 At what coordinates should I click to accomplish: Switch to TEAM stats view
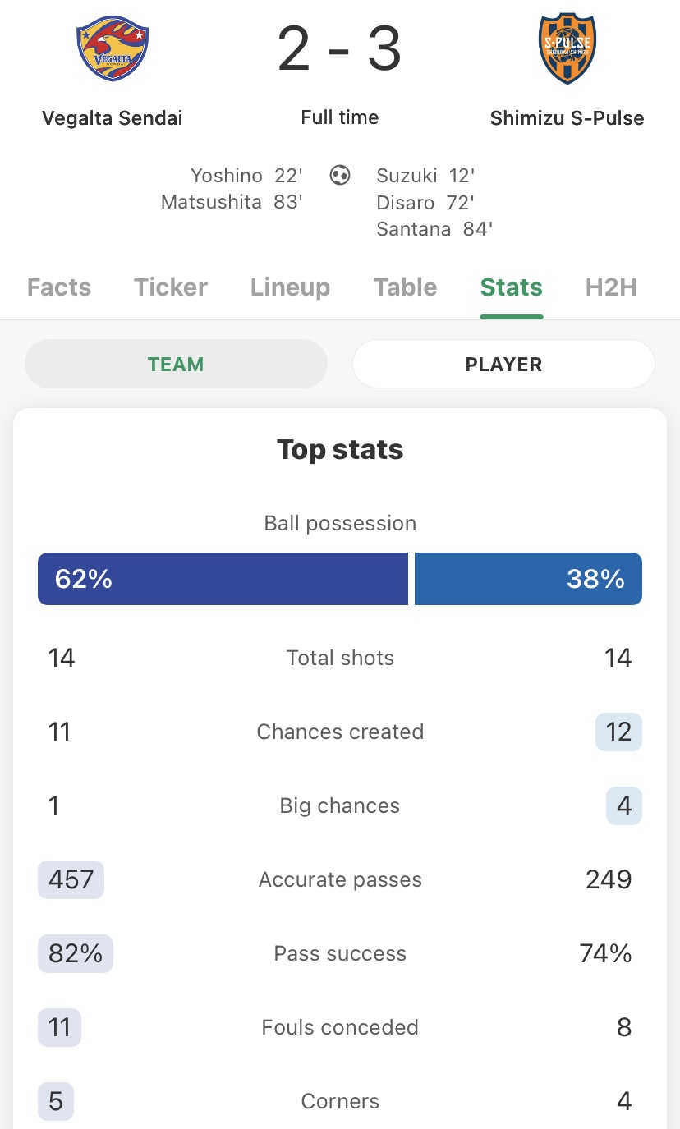pos(176,364)
